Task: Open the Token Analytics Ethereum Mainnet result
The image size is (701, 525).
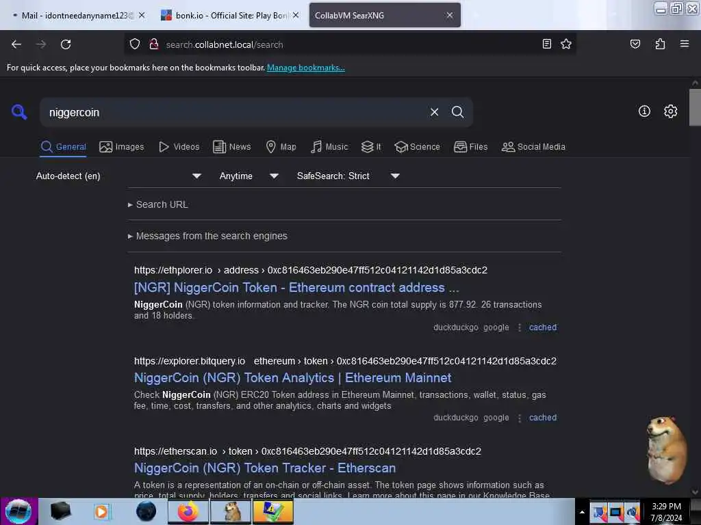Action: pyautogui.click(x=292, y=378)
